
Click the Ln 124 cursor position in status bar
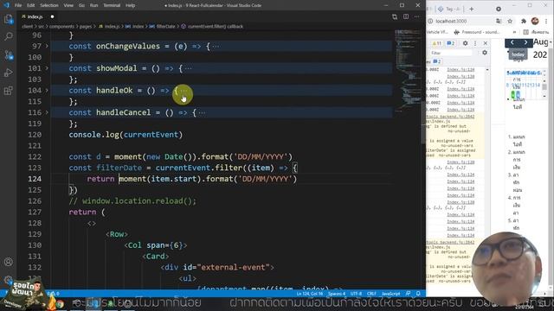(x=310, y=294)
